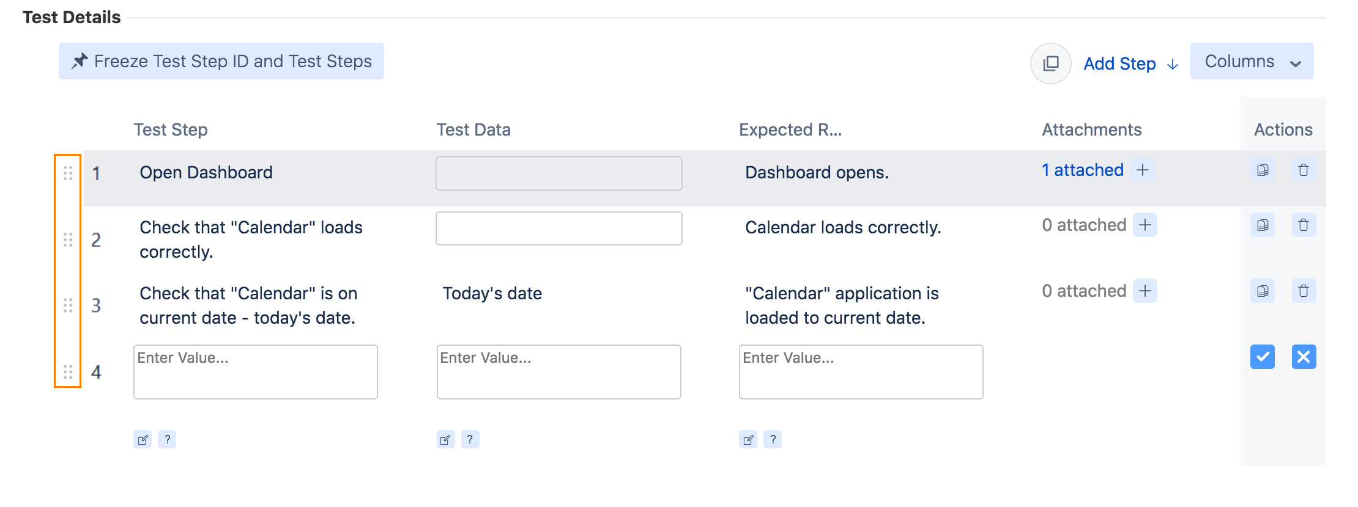Screen dimensions: 1358x507
Task: Click the copy icon next to Add Step
Action: pyautogui.click(x=1050, y=64)
